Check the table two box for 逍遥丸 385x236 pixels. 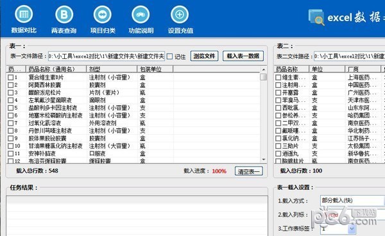pyautogui.click(x=278, y=153)
